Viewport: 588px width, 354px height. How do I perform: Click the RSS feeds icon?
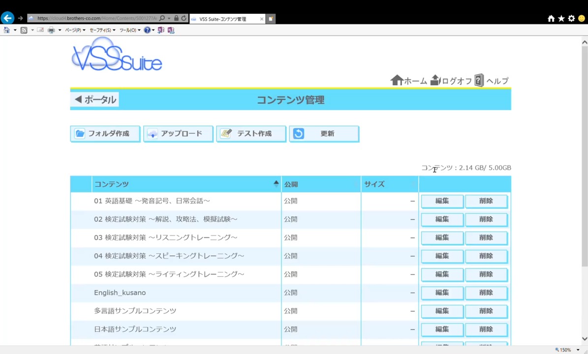coord(24,30)
